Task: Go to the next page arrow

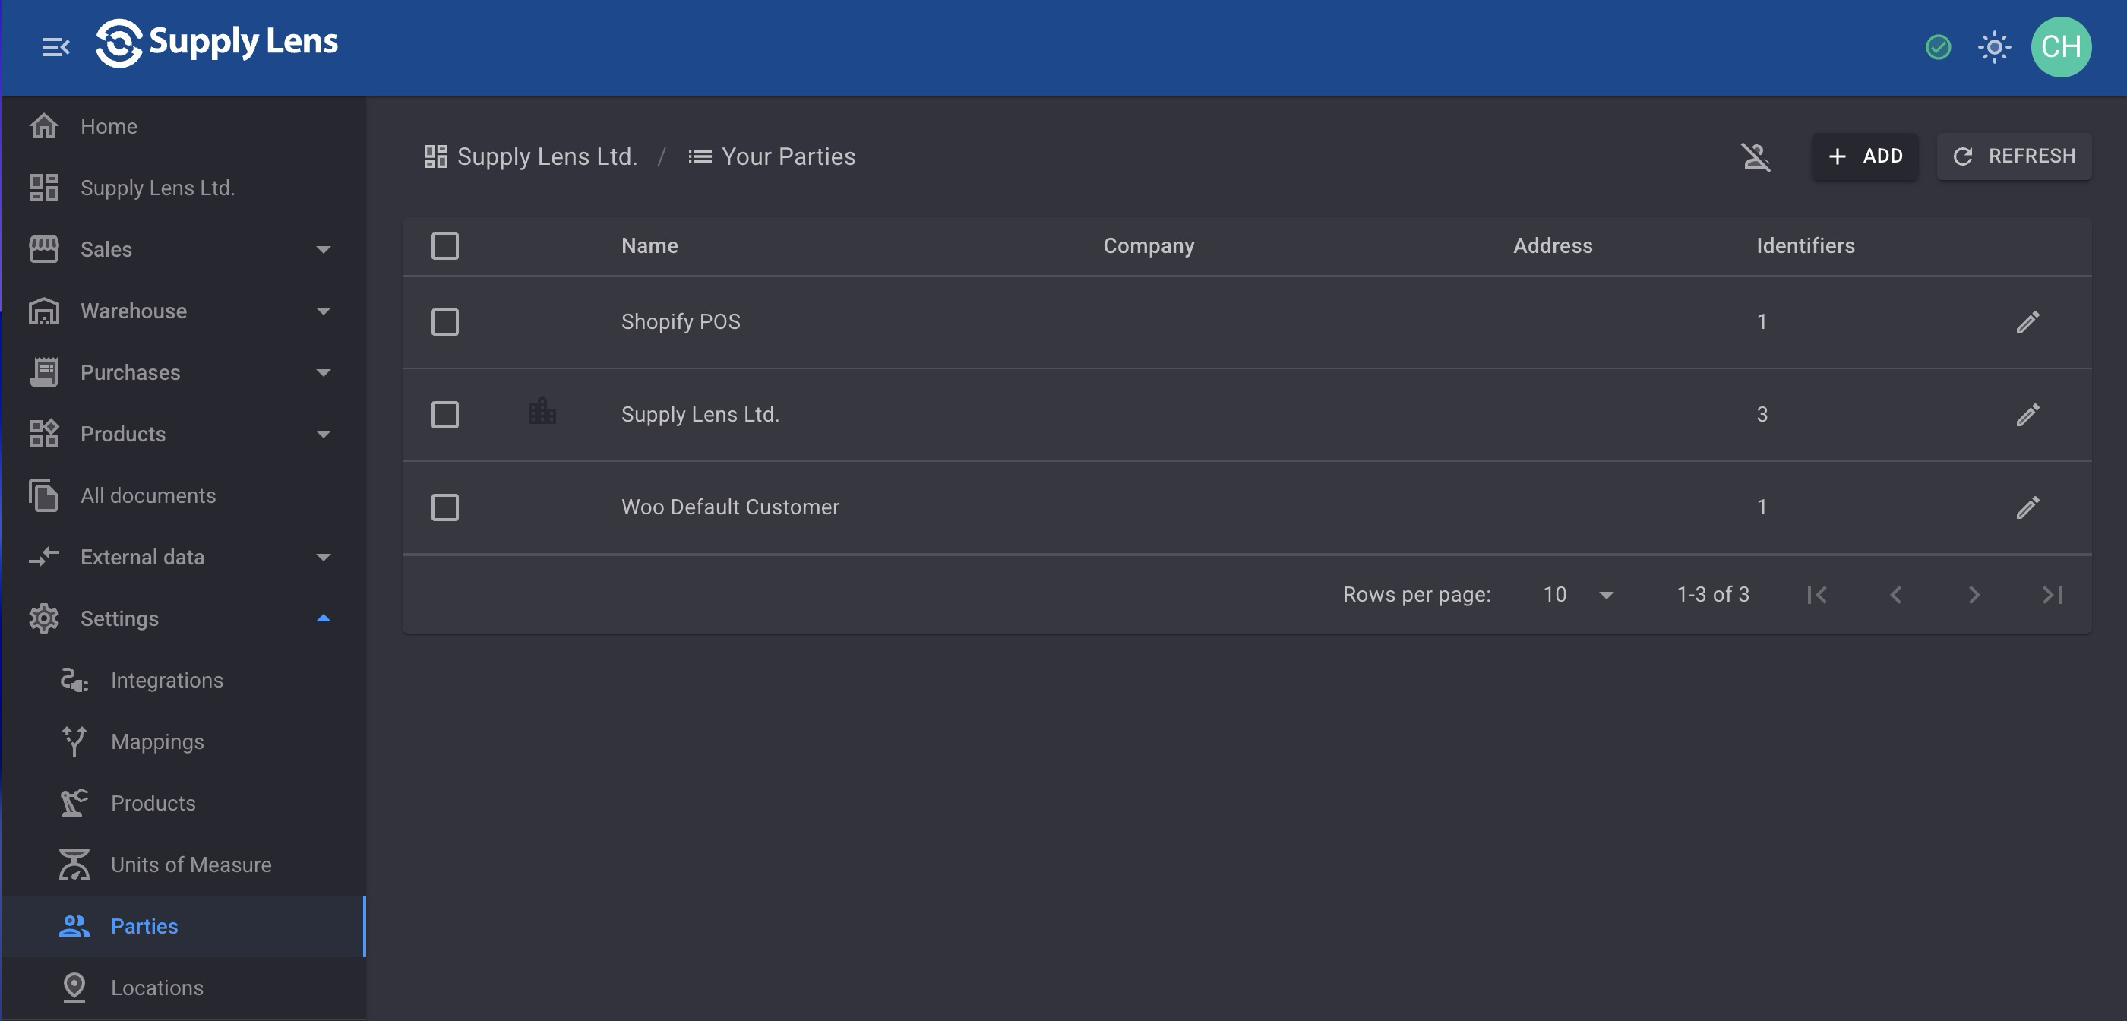Action: click(1974, 595)
